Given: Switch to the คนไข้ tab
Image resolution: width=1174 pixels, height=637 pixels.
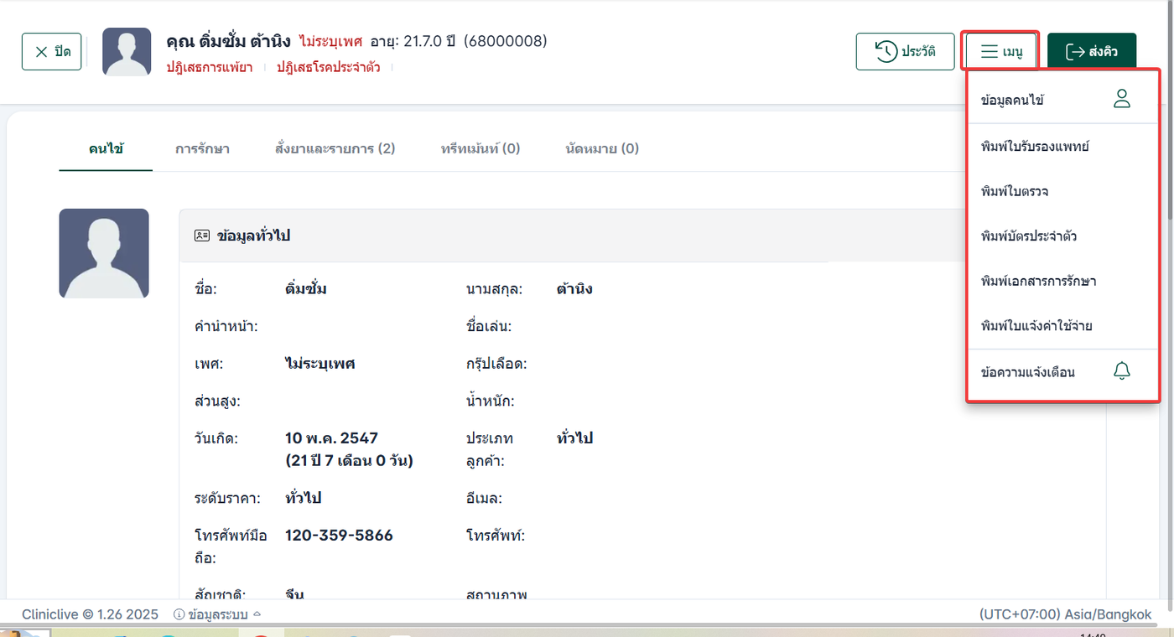Looking at the screenshot, I should [106, 149].
